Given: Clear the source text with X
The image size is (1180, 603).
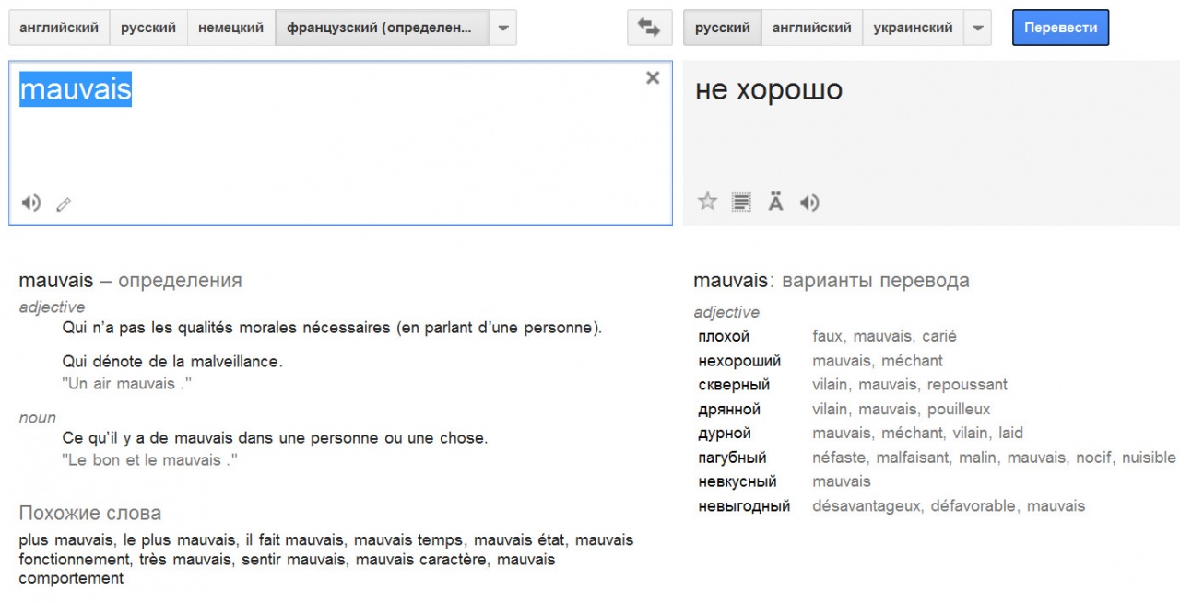Looking at the screenshot, I should (x=653, y=78).
